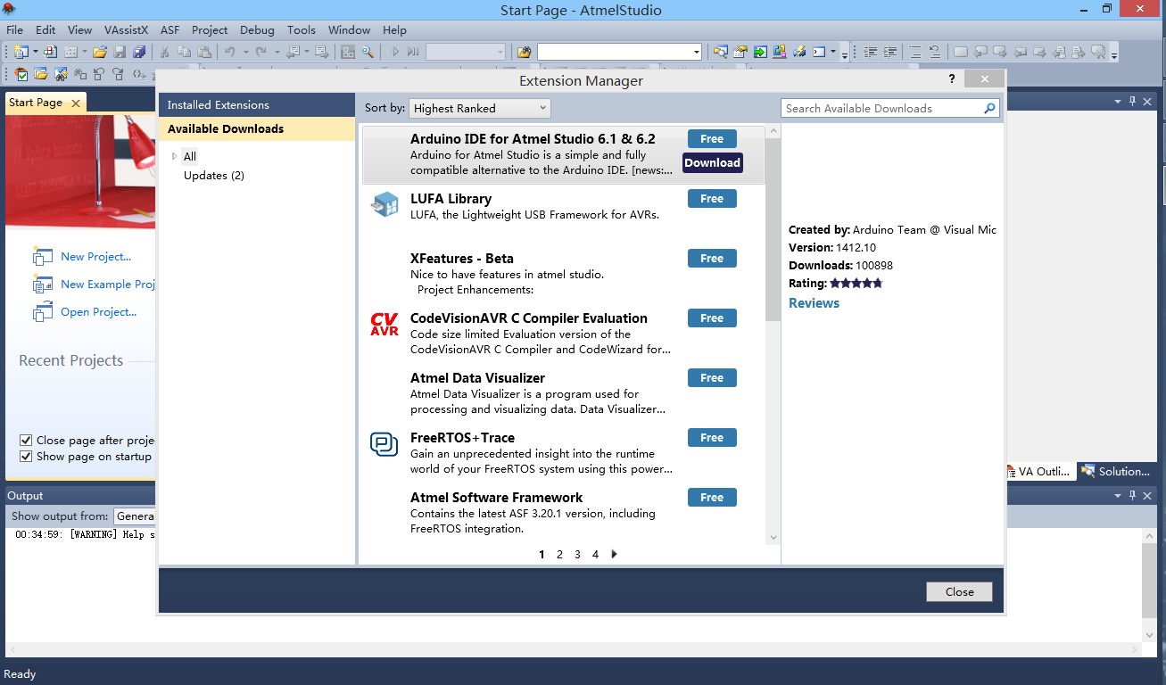Open the Output panel window position dropdown
Image resolution: width=1166 pixels, height=685 pixels.
coord(1118,495)
